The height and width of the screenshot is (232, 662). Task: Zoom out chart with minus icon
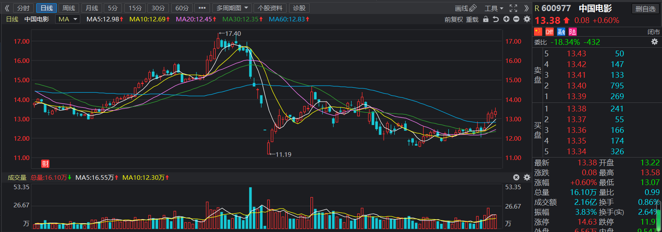(x=516, y=19)
